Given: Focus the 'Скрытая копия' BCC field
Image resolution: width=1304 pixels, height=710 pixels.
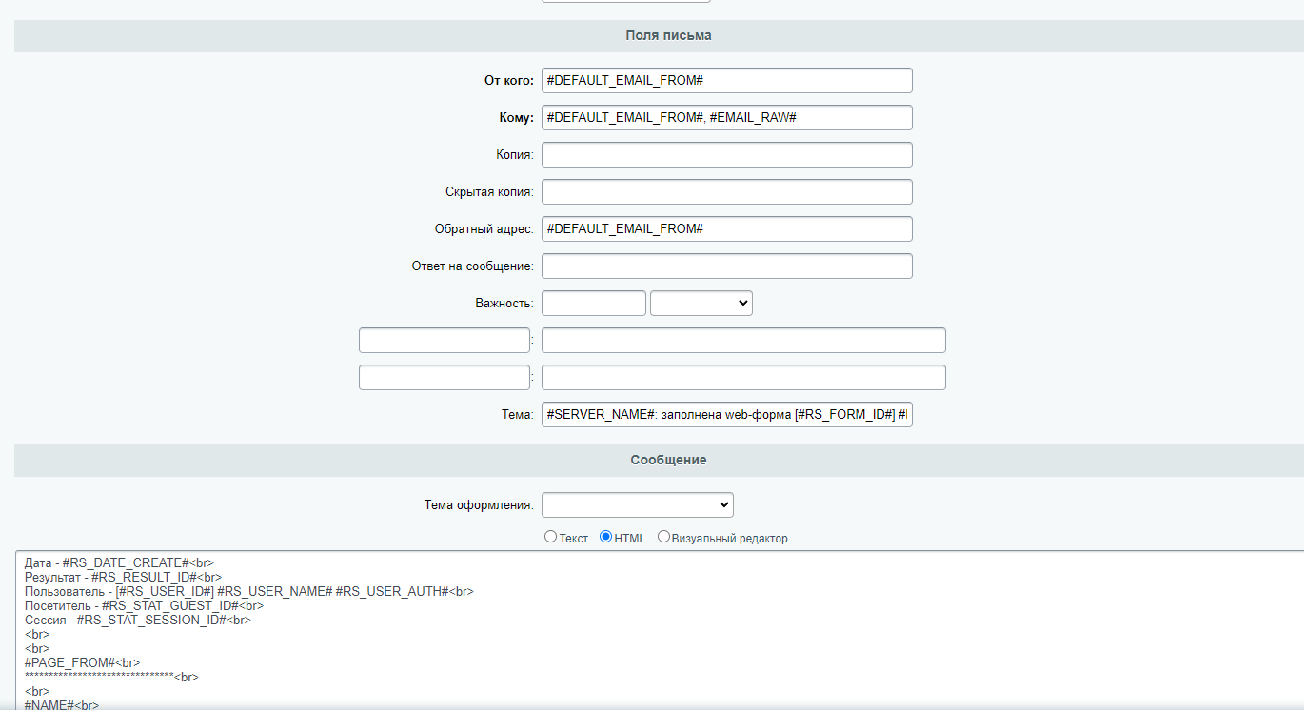Looking at the screenshot, I should click(726, 191).
